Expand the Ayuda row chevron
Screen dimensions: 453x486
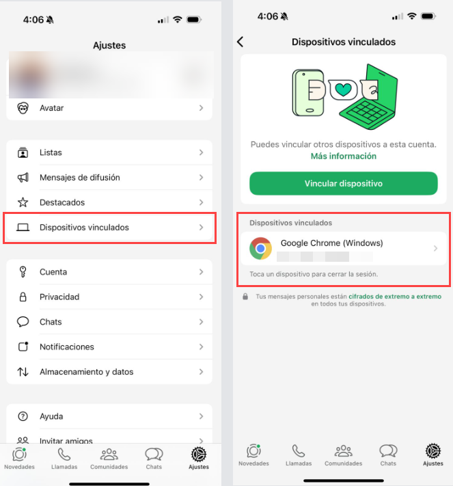pos(201,416)
